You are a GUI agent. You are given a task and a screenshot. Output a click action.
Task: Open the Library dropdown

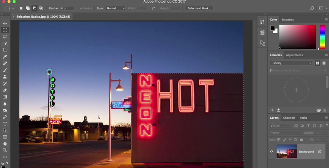point(291,63)
